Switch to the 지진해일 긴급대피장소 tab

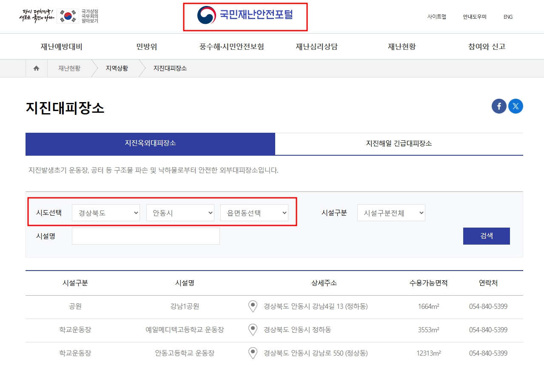[399, 144]
